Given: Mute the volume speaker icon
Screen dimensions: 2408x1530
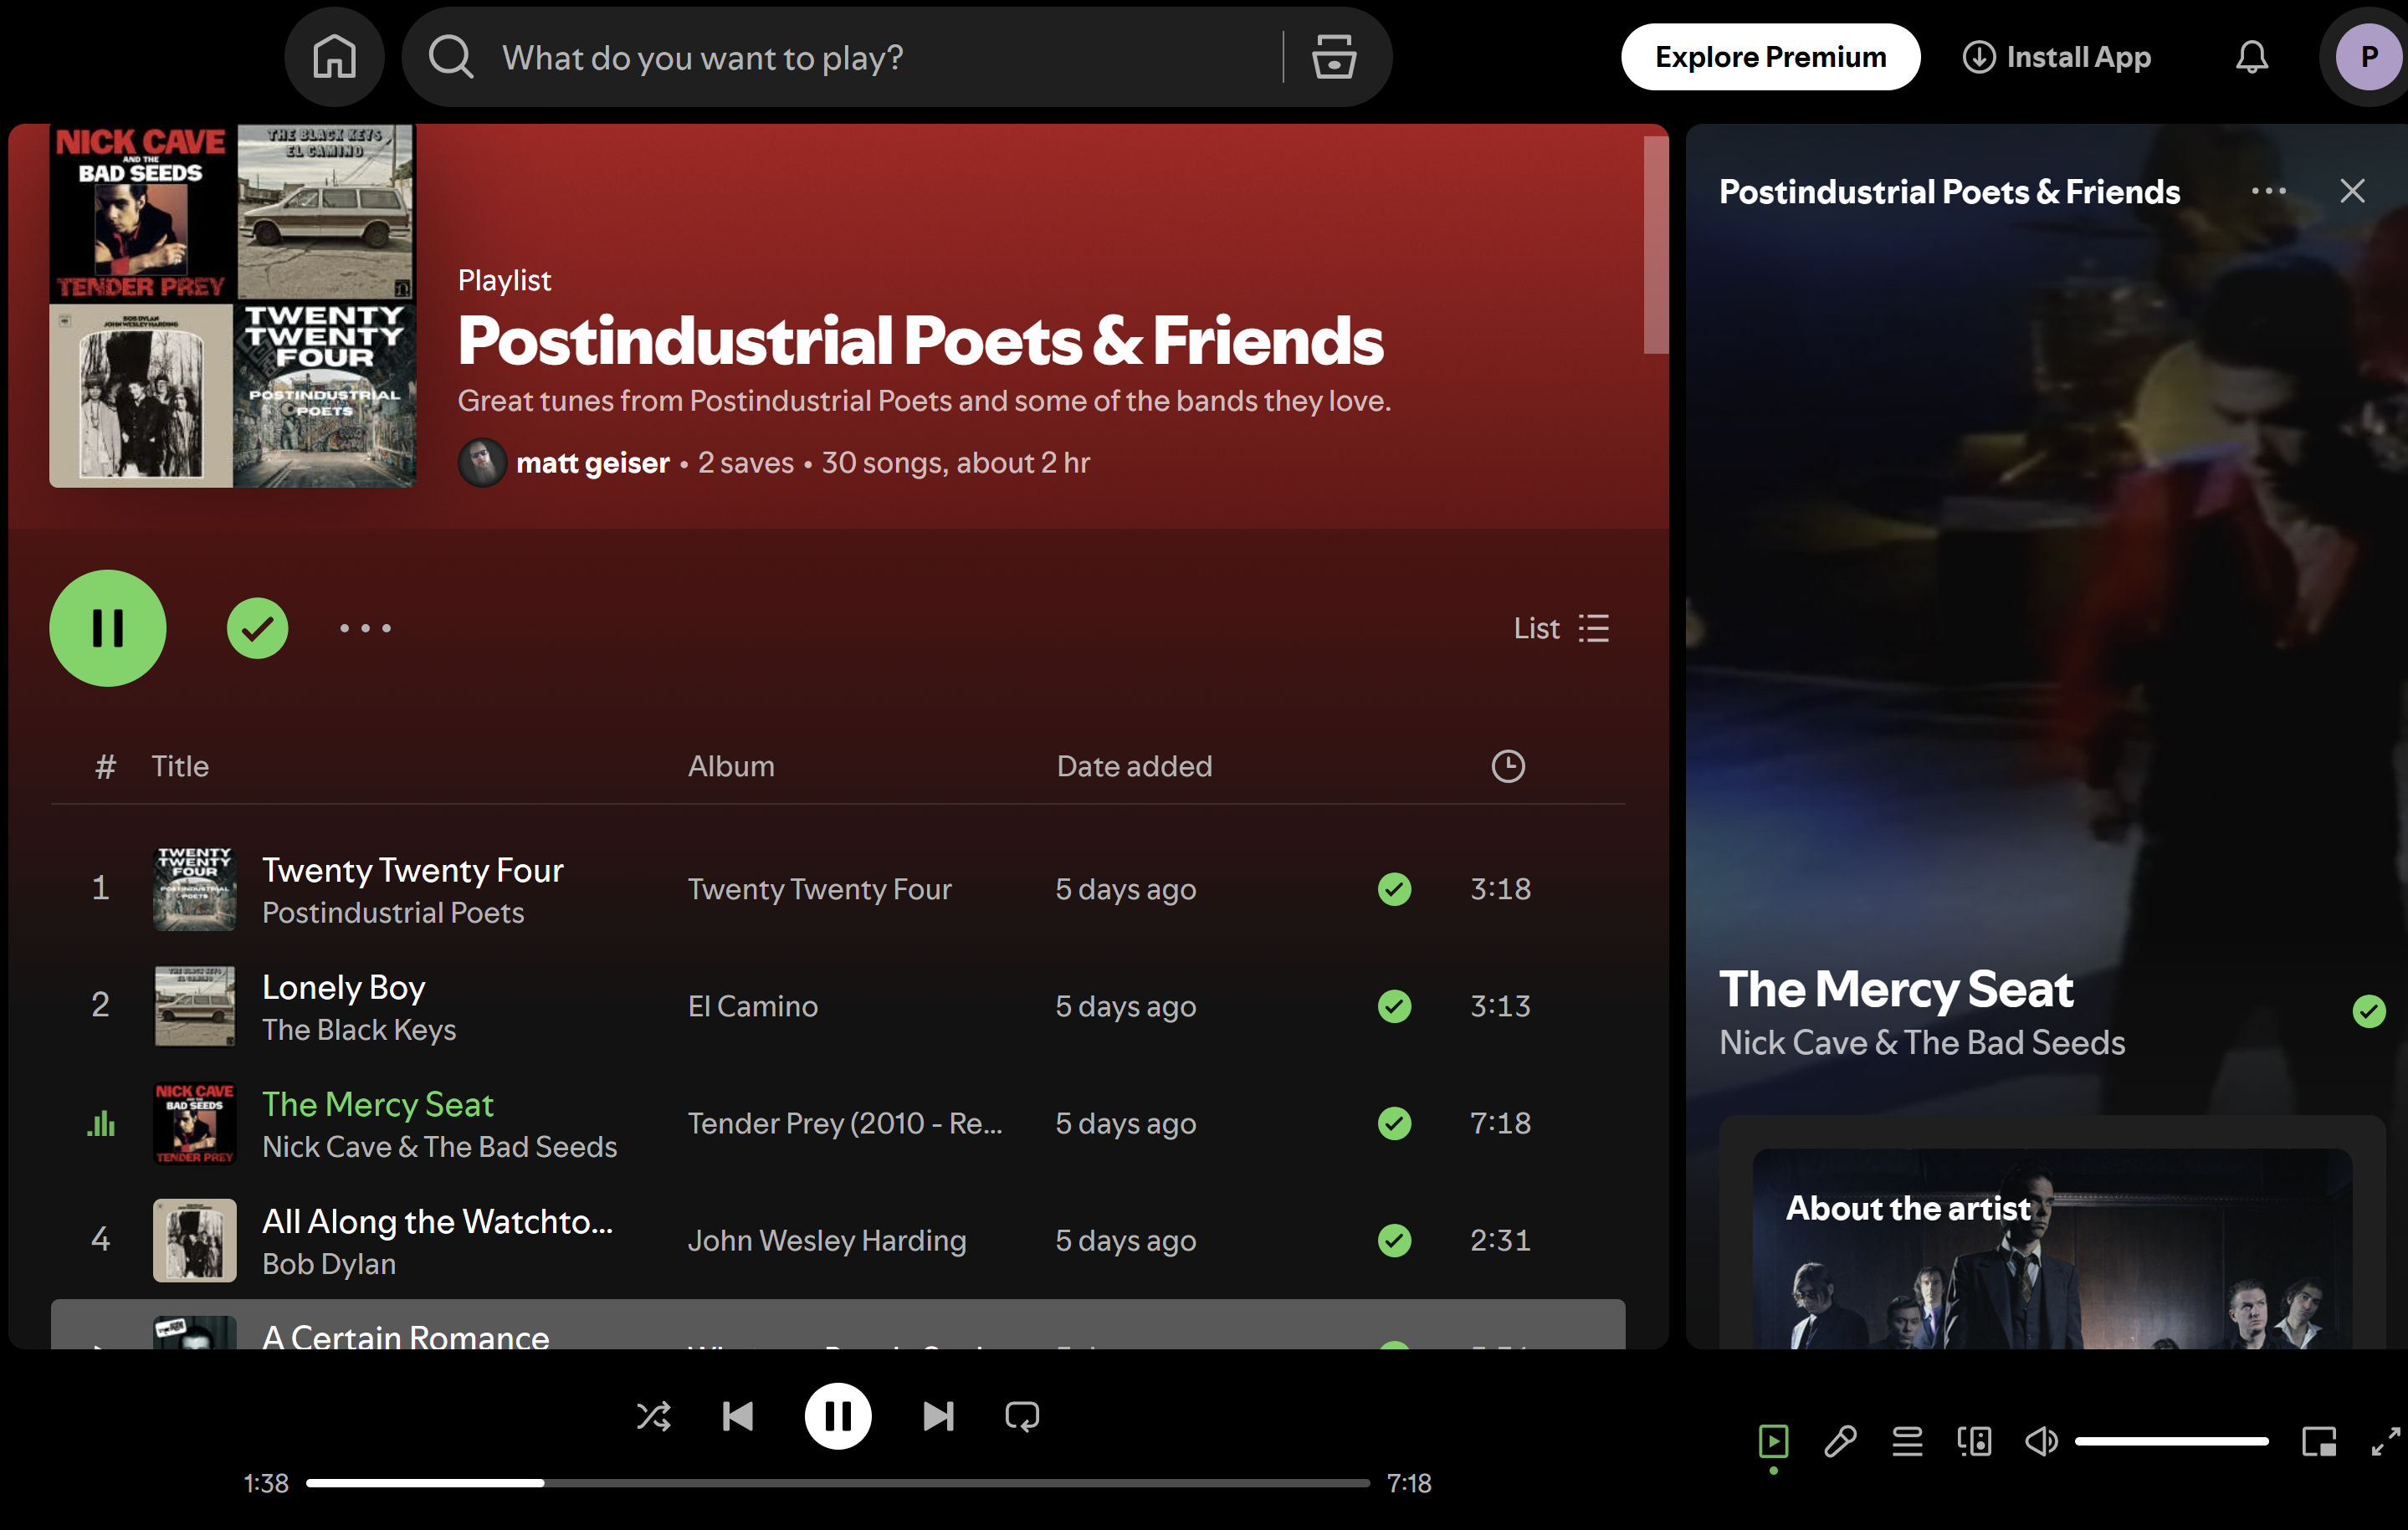Looking at the screenshot, I should pos(2041,1441).
